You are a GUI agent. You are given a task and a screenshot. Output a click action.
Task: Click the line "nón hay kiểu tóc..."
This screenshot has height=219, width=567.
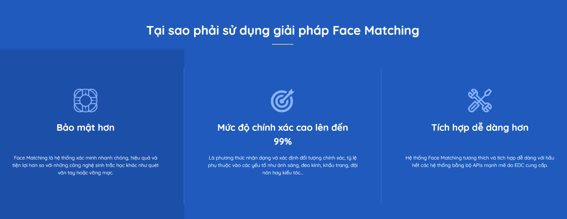tap(282, 173)
